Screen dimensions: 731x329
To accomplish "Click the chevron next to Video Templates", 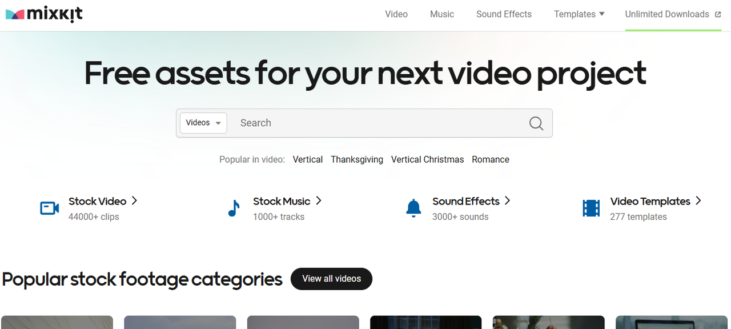I will click(698, 200).
